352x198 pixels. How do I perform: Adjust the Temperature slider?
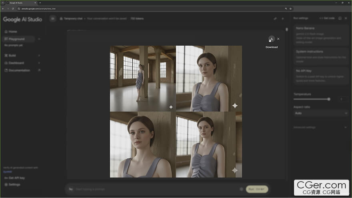coord(328,99)
